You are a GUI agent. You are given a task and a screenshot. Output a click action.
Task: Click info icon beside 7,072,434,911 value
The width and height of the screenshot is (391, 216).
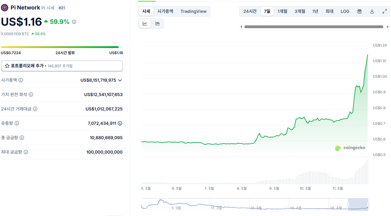click(120, 123)
